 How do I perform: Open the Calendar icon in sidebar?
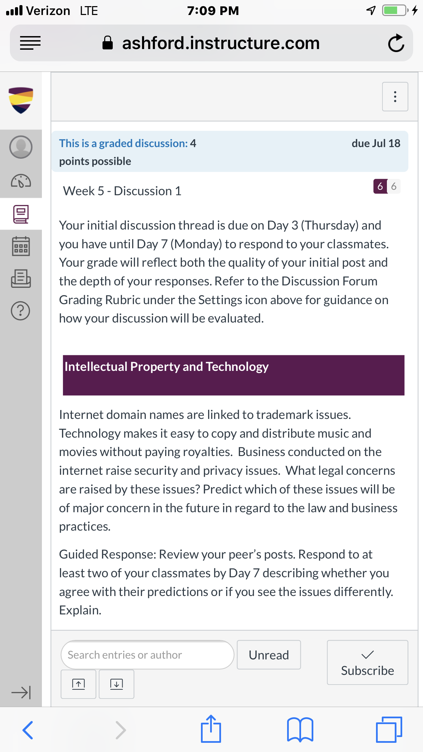[x=21, y=246]
